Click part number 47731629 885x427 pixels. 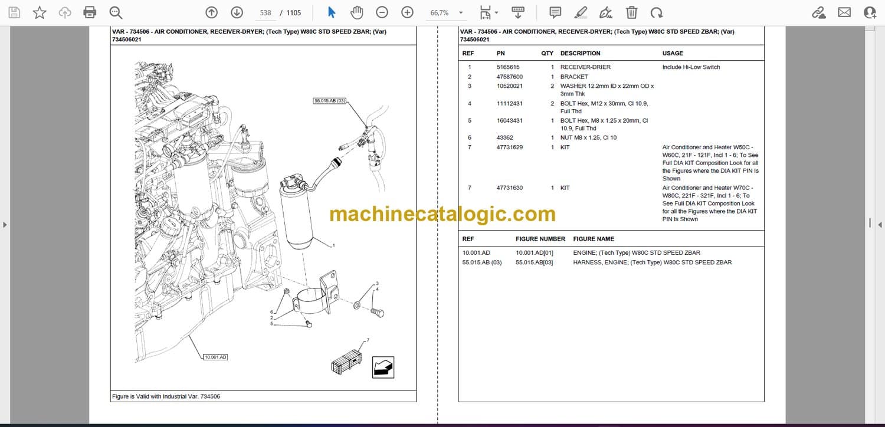click(510, 147)
